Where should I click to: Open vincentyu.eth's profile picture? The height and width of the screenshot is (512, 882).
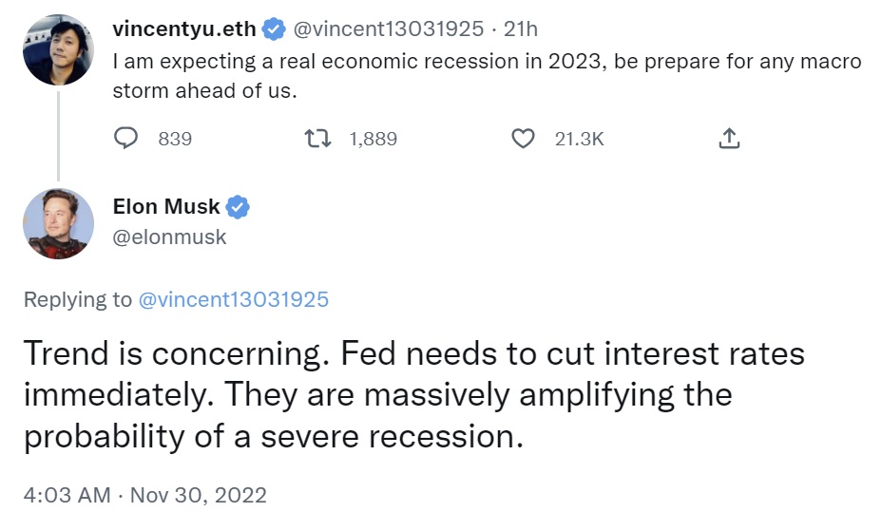click(x=58, y=50)
